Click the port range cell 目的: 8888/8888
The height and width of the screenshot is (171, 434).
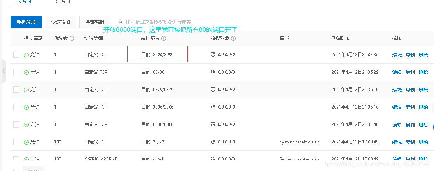tap(157, 124)
